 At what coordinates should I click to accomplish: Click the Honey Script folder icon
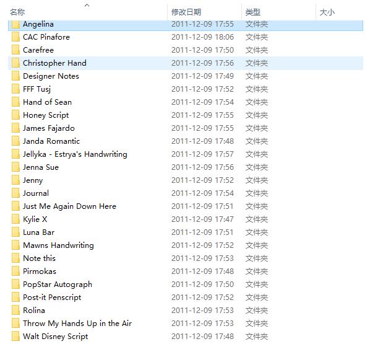15,115
